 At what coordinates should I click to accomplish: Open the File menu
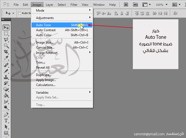[16, 5]
